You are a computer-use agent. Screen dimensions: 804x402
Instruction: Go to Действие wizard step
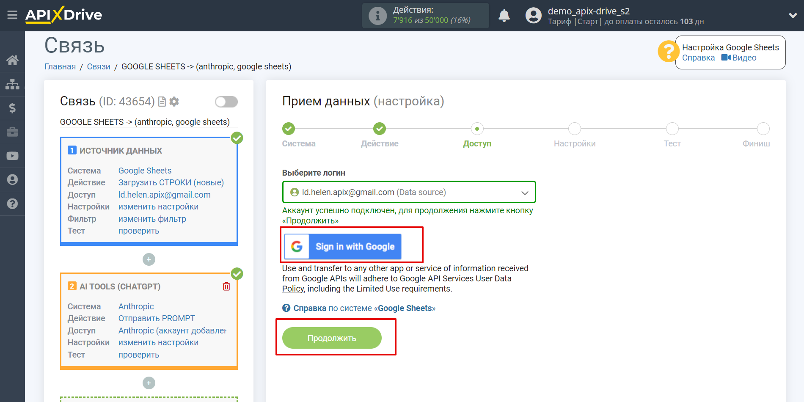click(x=380, y=128)
